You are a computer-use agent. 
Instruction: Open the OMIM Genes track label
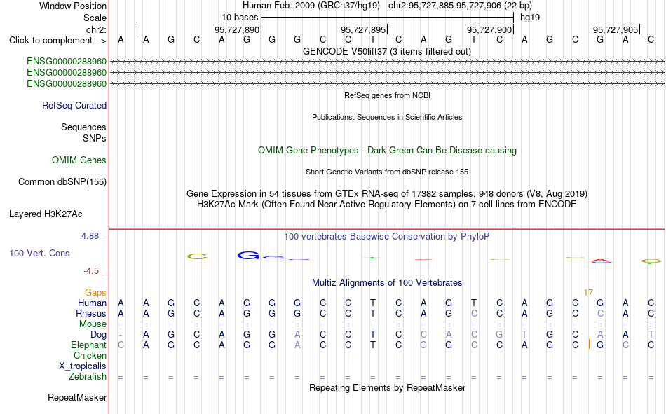[x=79, y=160]
